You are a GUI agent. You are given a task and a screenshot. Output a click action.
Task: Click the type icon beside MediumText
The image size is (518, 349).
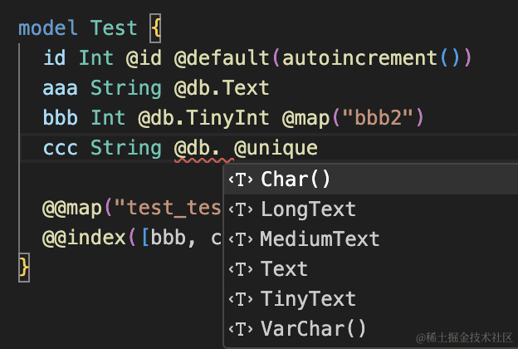241,239
